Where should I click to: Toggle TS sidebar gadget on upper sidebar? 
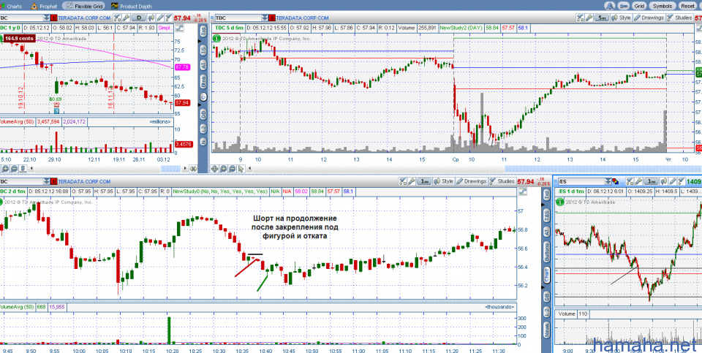tap(203, 49)
